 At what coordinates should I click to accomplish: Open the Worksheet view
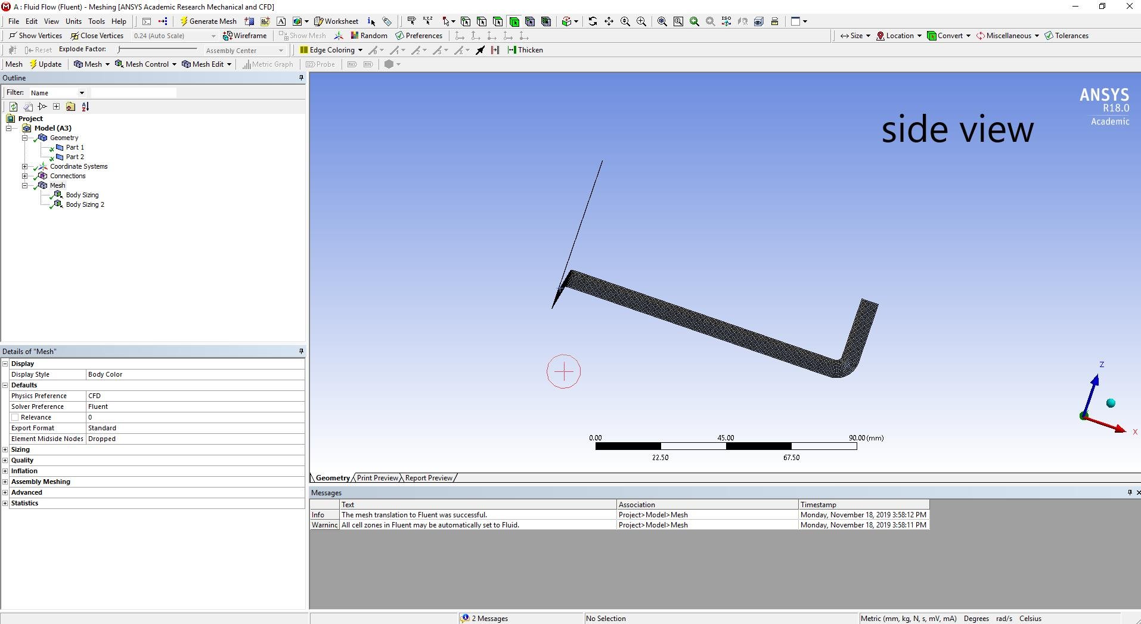(x=336, y=21)
